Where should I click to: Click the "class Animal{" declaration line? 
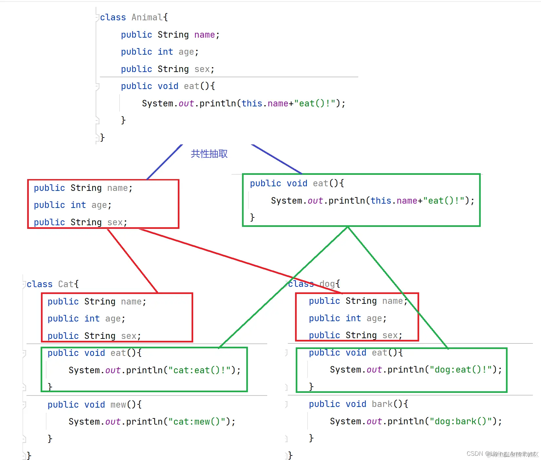[x=134, y=17]
